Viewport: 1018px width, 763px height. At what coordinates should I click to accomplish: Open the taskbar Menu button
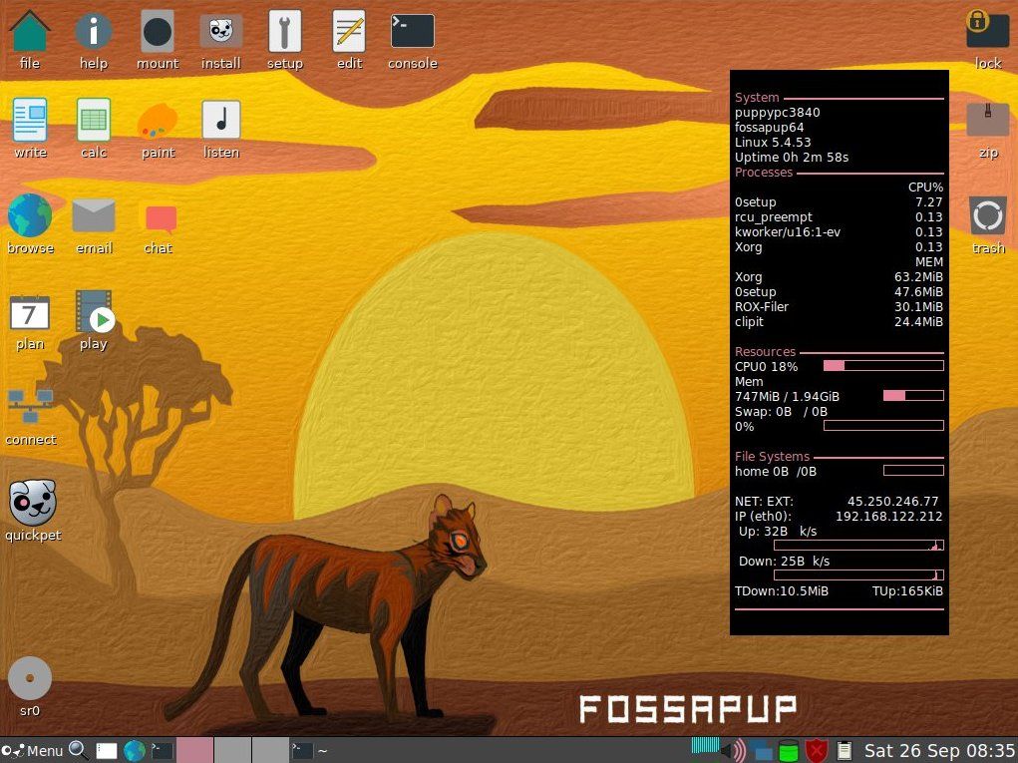pyautogui.click(x=33, y=751)
